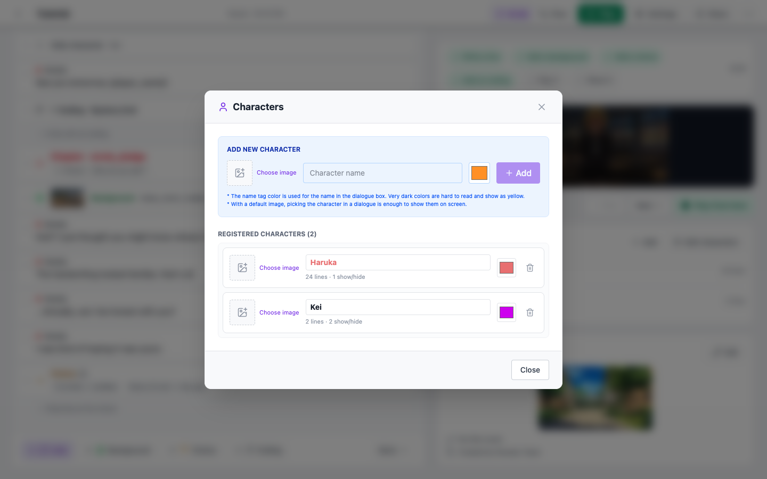Delete the Haruka character with the trash icon
This screenshot has height=479, width=767.
point(530,268)
